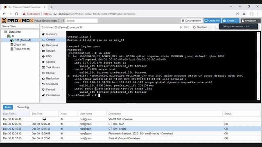Viewport: 262px width, 147px height.
Task: Click the User name column header
Action: click(x=92, y=114)
